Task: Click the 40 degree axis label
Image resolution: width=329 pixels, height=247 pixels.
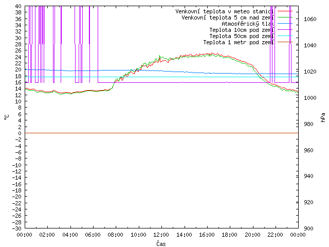Action: 19,6
